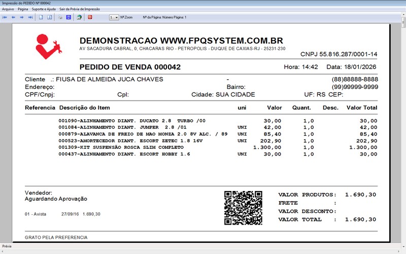Click the PEDIDO DE VENDA 000042 title
Viewport: 406px width, 254px height.
(x=130, y=67)
